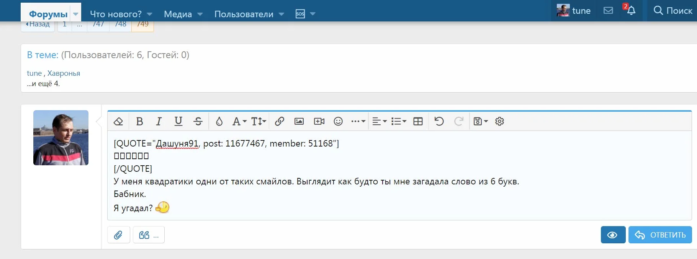Insert image using picture icon
Image resolution: width=697 pixels, height=259 pixels.
[x=299, y=122]
